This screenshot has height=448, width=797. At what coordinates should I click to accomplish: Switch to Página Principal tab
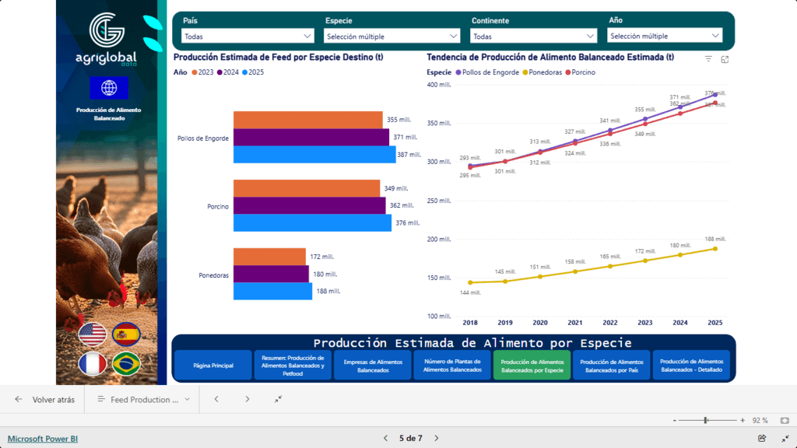click(213, 366)
